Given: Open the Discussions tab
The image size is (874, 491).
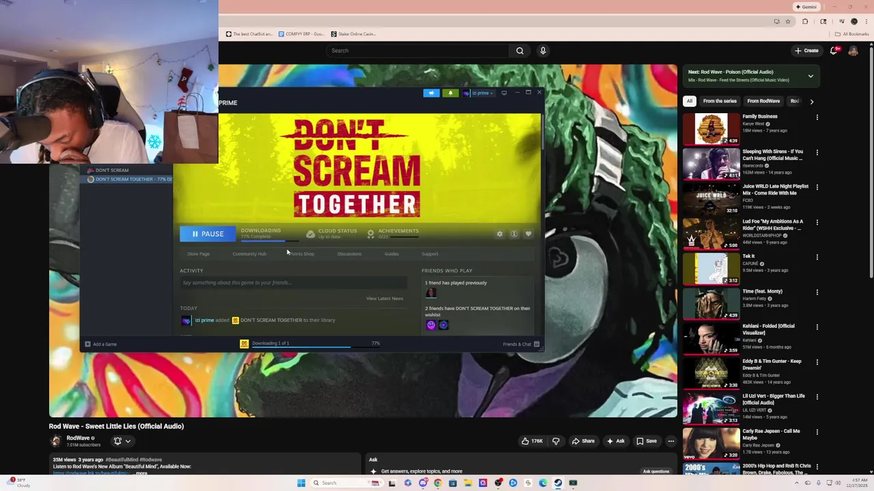Looking at the screenshot, I should (x=350, y=254).
